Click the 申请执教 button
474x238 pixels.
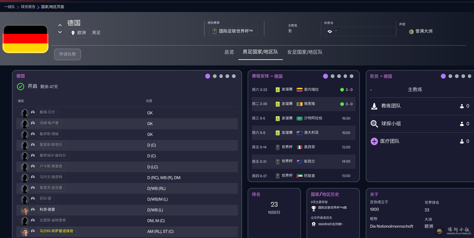coord(67,54)
